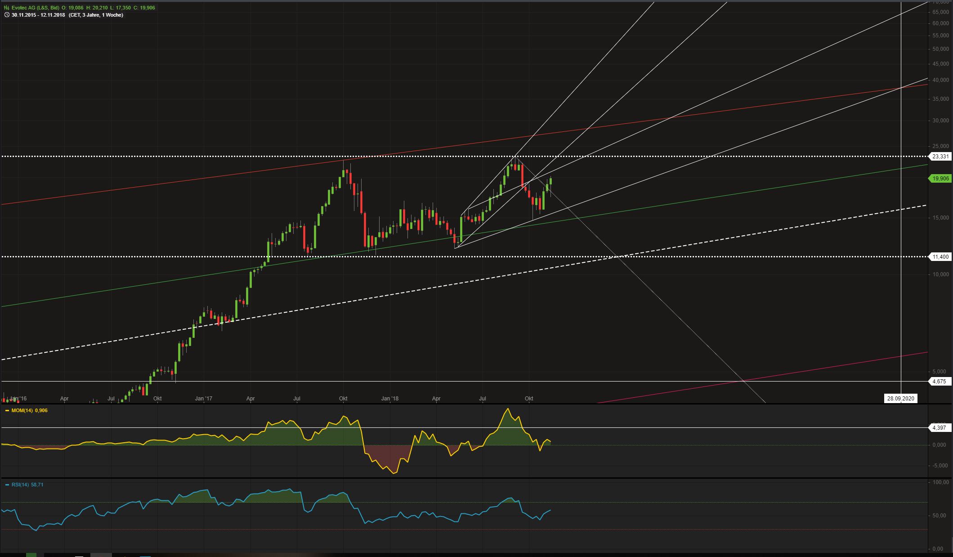Select the 4,675 horizontal line price label
Image resolution: width=953 pixels, height=557 pixels.
(x=939, y=382)
